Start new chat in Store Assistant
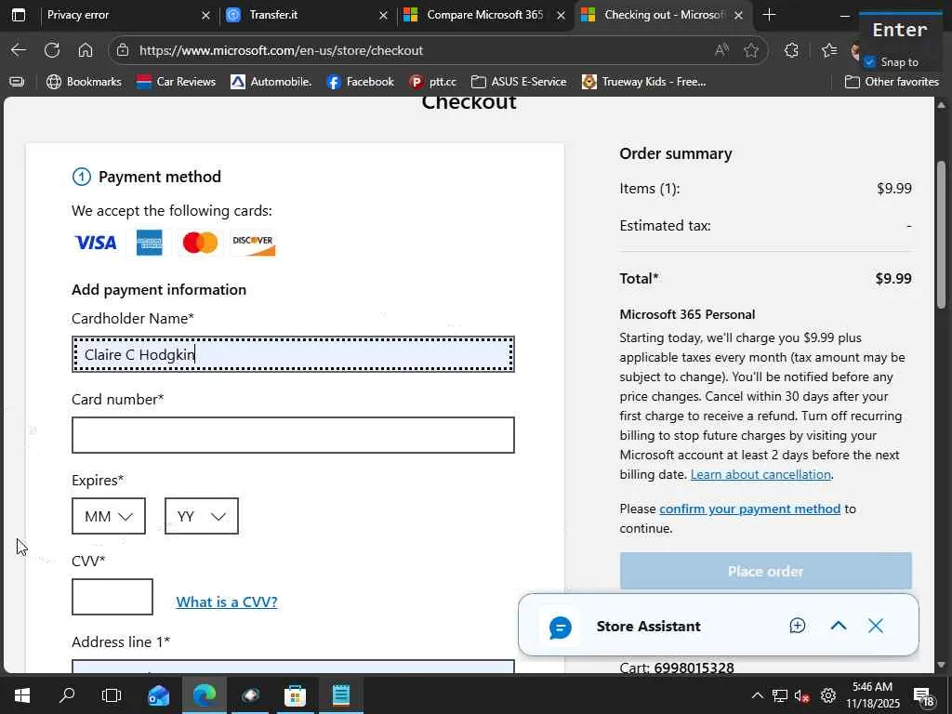 coord(797,626)
